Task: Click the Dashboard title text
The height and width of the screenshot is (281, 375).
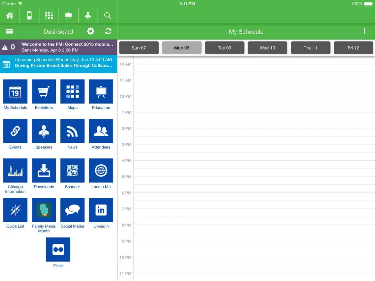Action: click(x=58, y=32)
